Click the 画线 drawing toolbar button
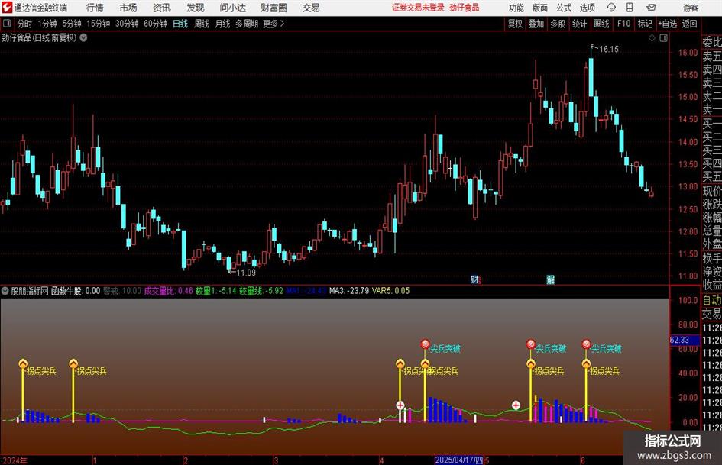The width and height of the screenshot is (722, 465). tap(601, 24)
